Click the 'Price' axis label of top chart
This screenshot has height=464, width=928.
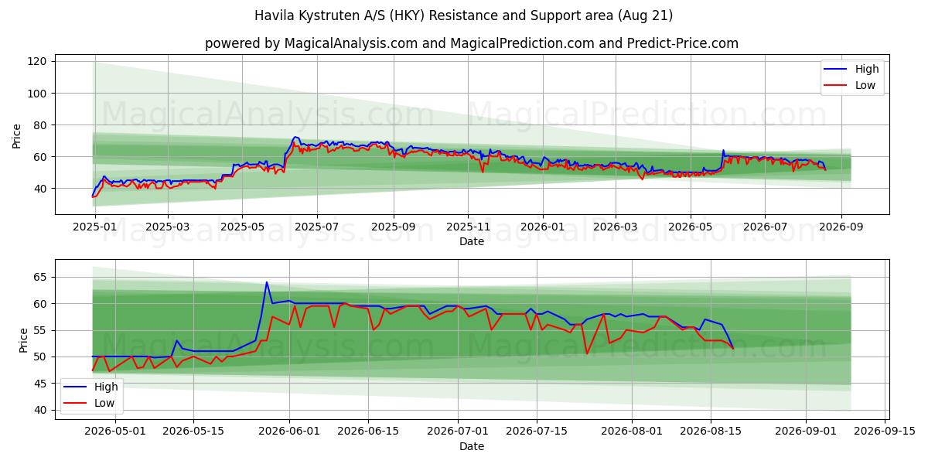[x=18, y=135]
